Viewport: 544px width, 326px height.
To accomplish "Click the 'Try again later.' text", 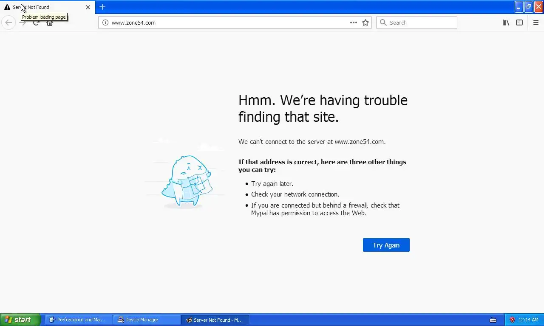I will (272, 184).
